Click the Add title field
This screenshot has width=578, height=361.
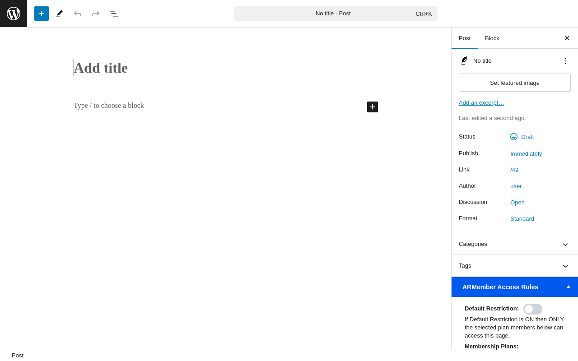[226, 68]
